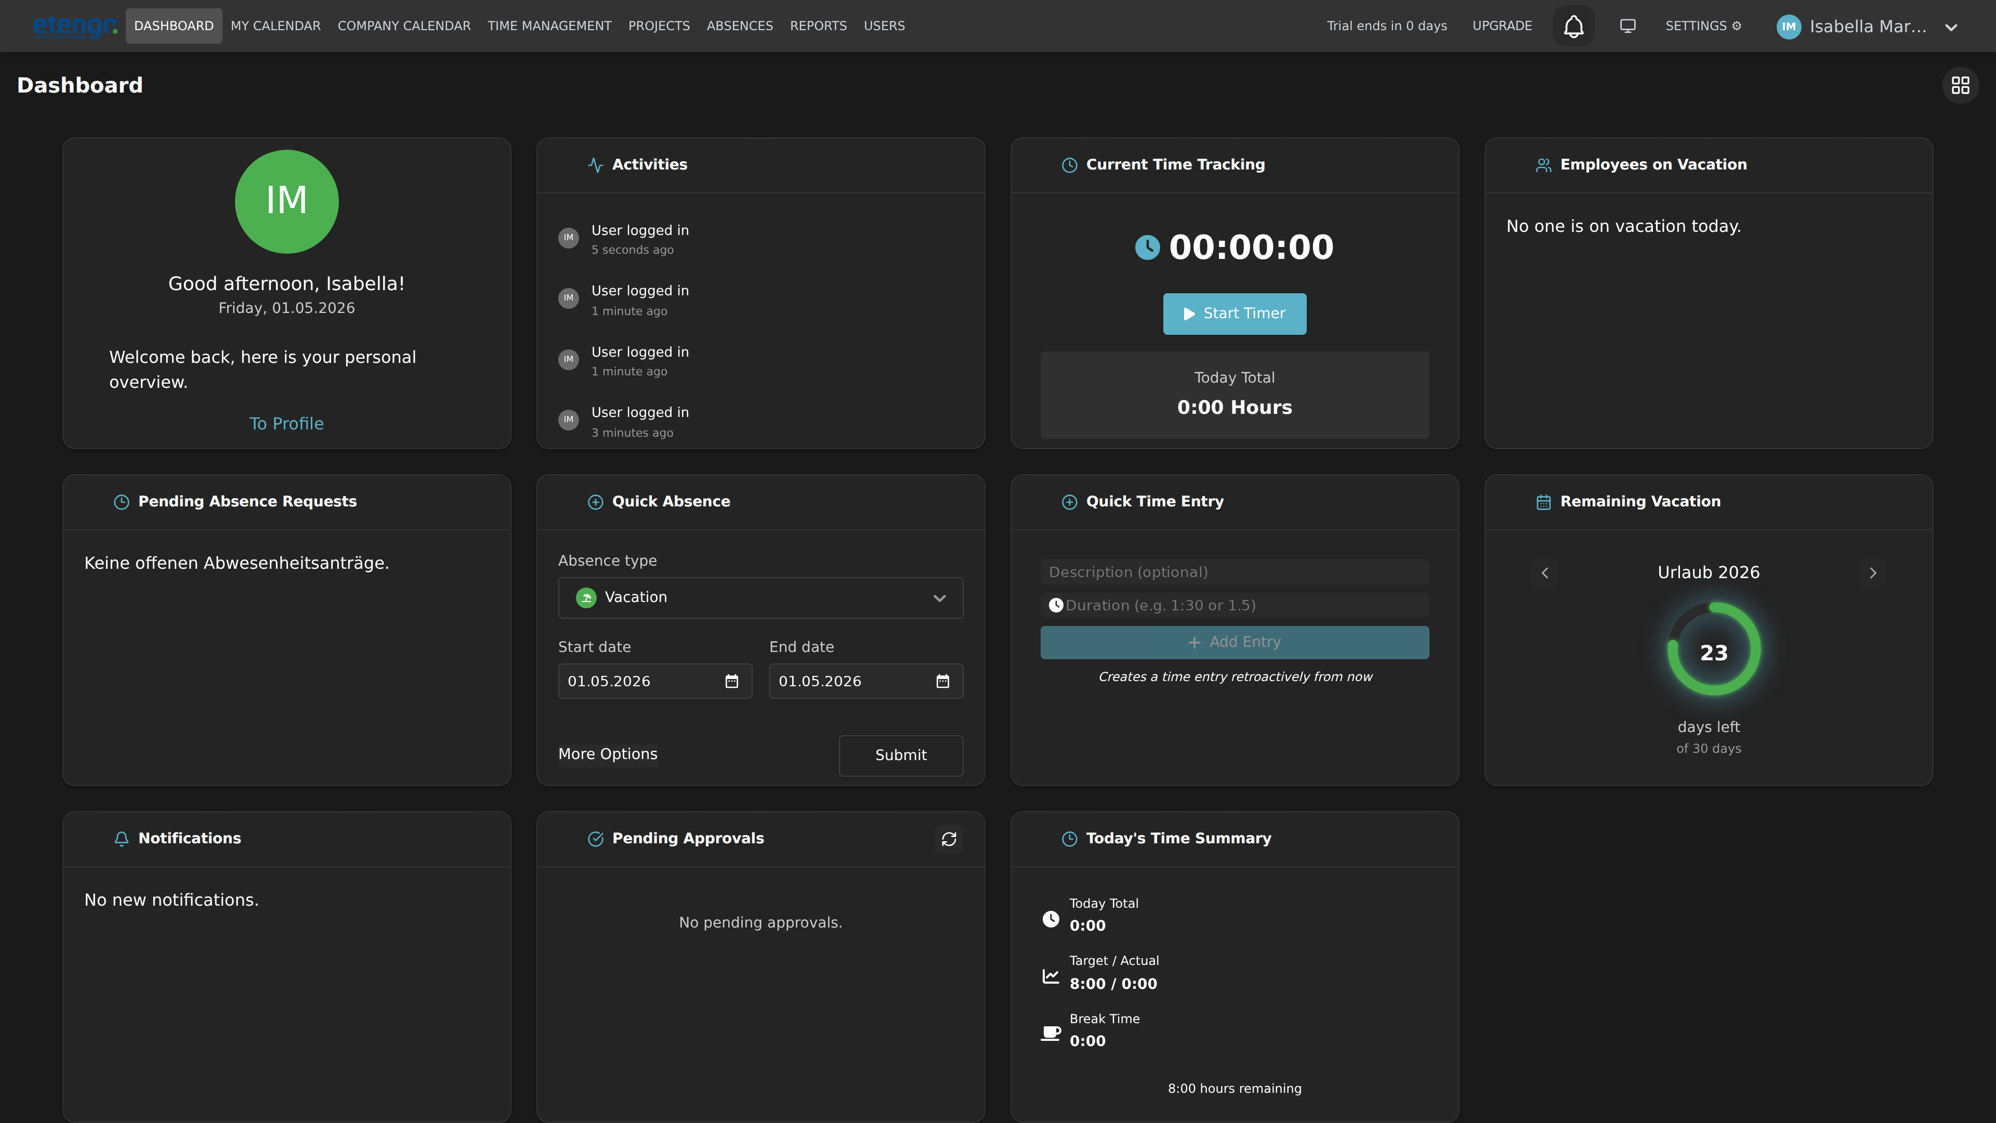Open the Users menu item

coord(884,27)
